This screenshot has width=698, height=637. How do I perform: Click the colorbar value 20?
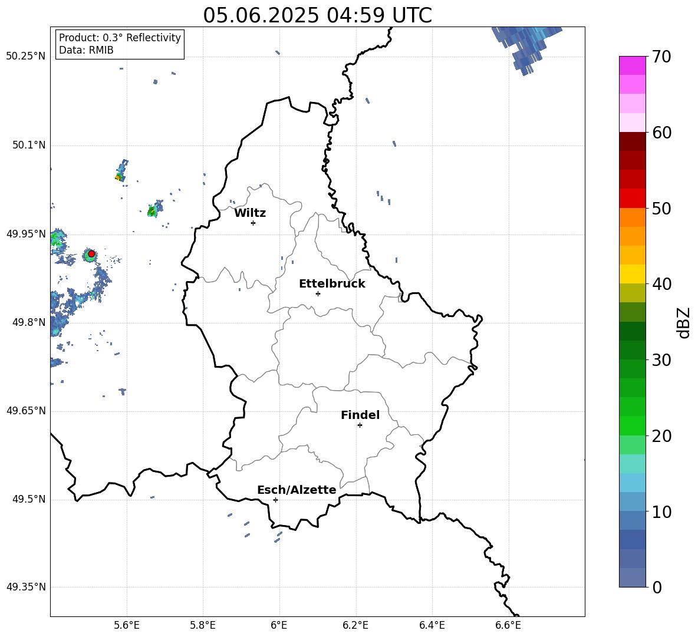(661, 436)
